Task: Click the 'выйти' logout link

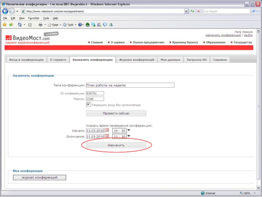Action: [248, 35]
